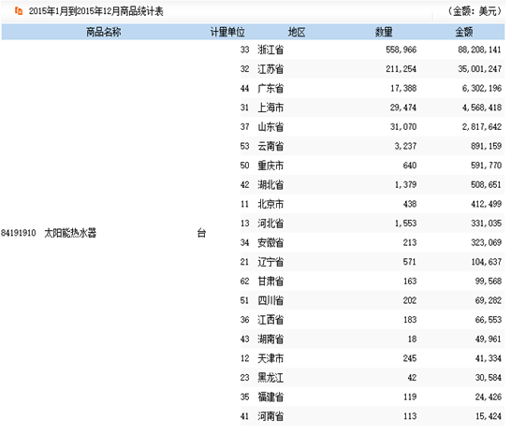The image size is (511, 433).
Task: Select the 北京市 region entry
Action: point(270,204)
